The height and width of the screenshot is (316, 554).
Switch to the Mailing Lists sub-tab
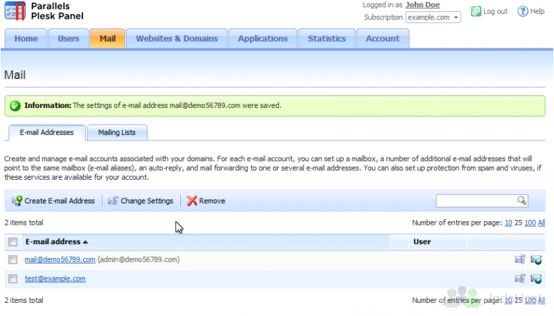pyautogui.click(x=117, y=133)
